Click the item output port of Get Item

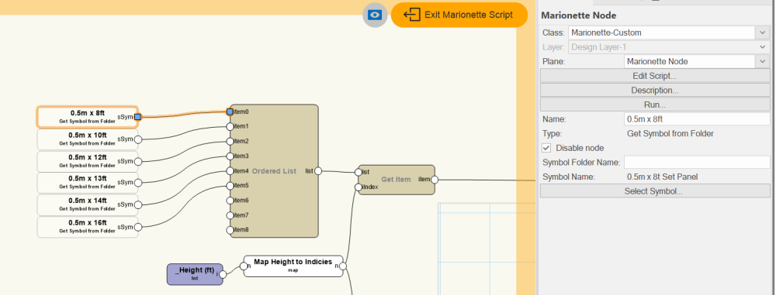[x=434, y=180]
